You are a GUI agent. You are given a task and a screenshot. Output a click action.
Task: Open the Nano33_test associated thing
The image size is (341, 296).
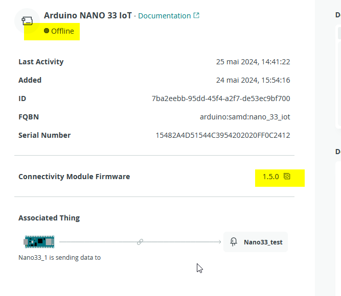coord(262,242)
